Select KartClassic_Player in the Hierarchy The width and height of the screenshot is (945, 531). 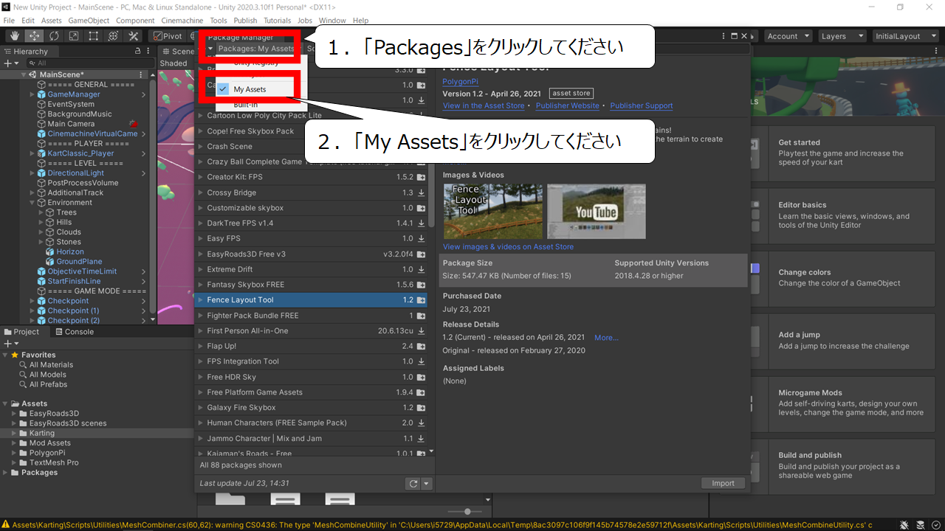(x=80, y=153)
